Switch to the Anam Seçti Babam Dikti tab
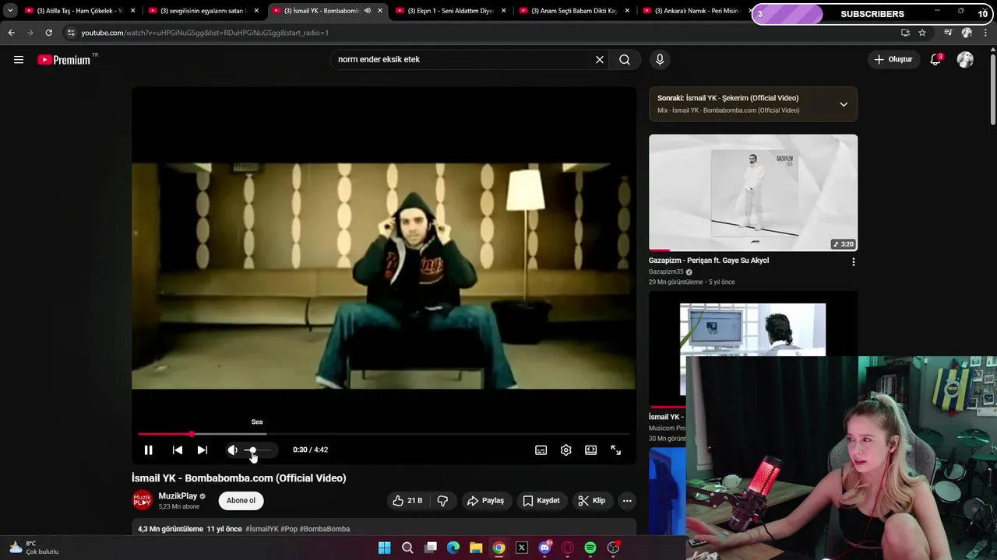The height and width of the screenshot is (560, 997). click(x=575, y=11)
